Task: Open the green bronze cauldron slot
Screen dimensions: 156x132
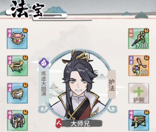Action: point(17,66)
